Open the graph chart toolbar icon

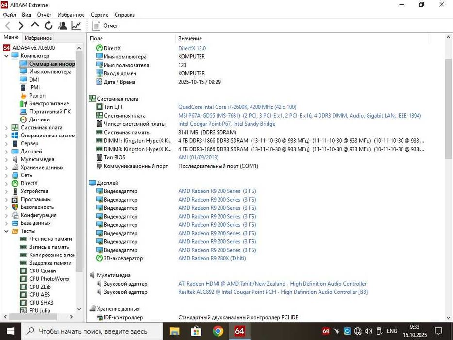[76, 26]
